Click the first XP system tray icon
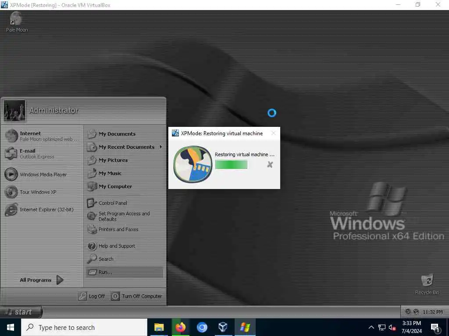 point(408,311)
